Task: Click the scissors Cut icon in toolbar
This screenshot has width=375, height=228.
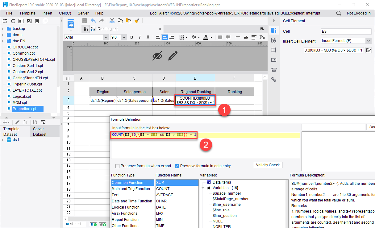Action: click(x=112, y=21)
